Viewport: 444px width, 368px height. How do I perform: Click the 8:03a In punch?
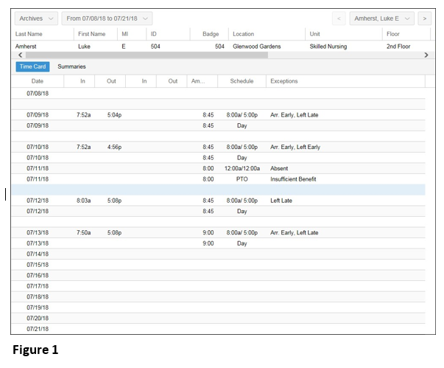click(83, 201)
